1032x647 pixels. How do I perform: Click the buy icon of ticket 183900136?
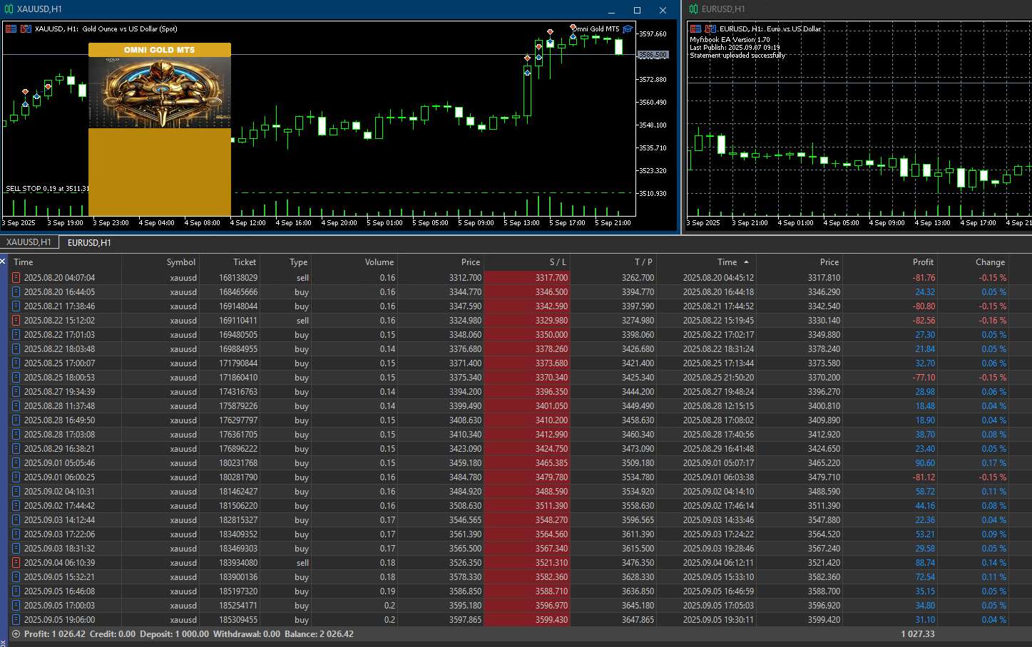pos(16,577)
